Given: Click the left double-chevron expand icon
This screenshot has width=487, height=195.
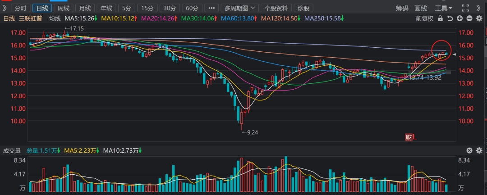Looking at the screenshot, I should click(x=5, y=8).
